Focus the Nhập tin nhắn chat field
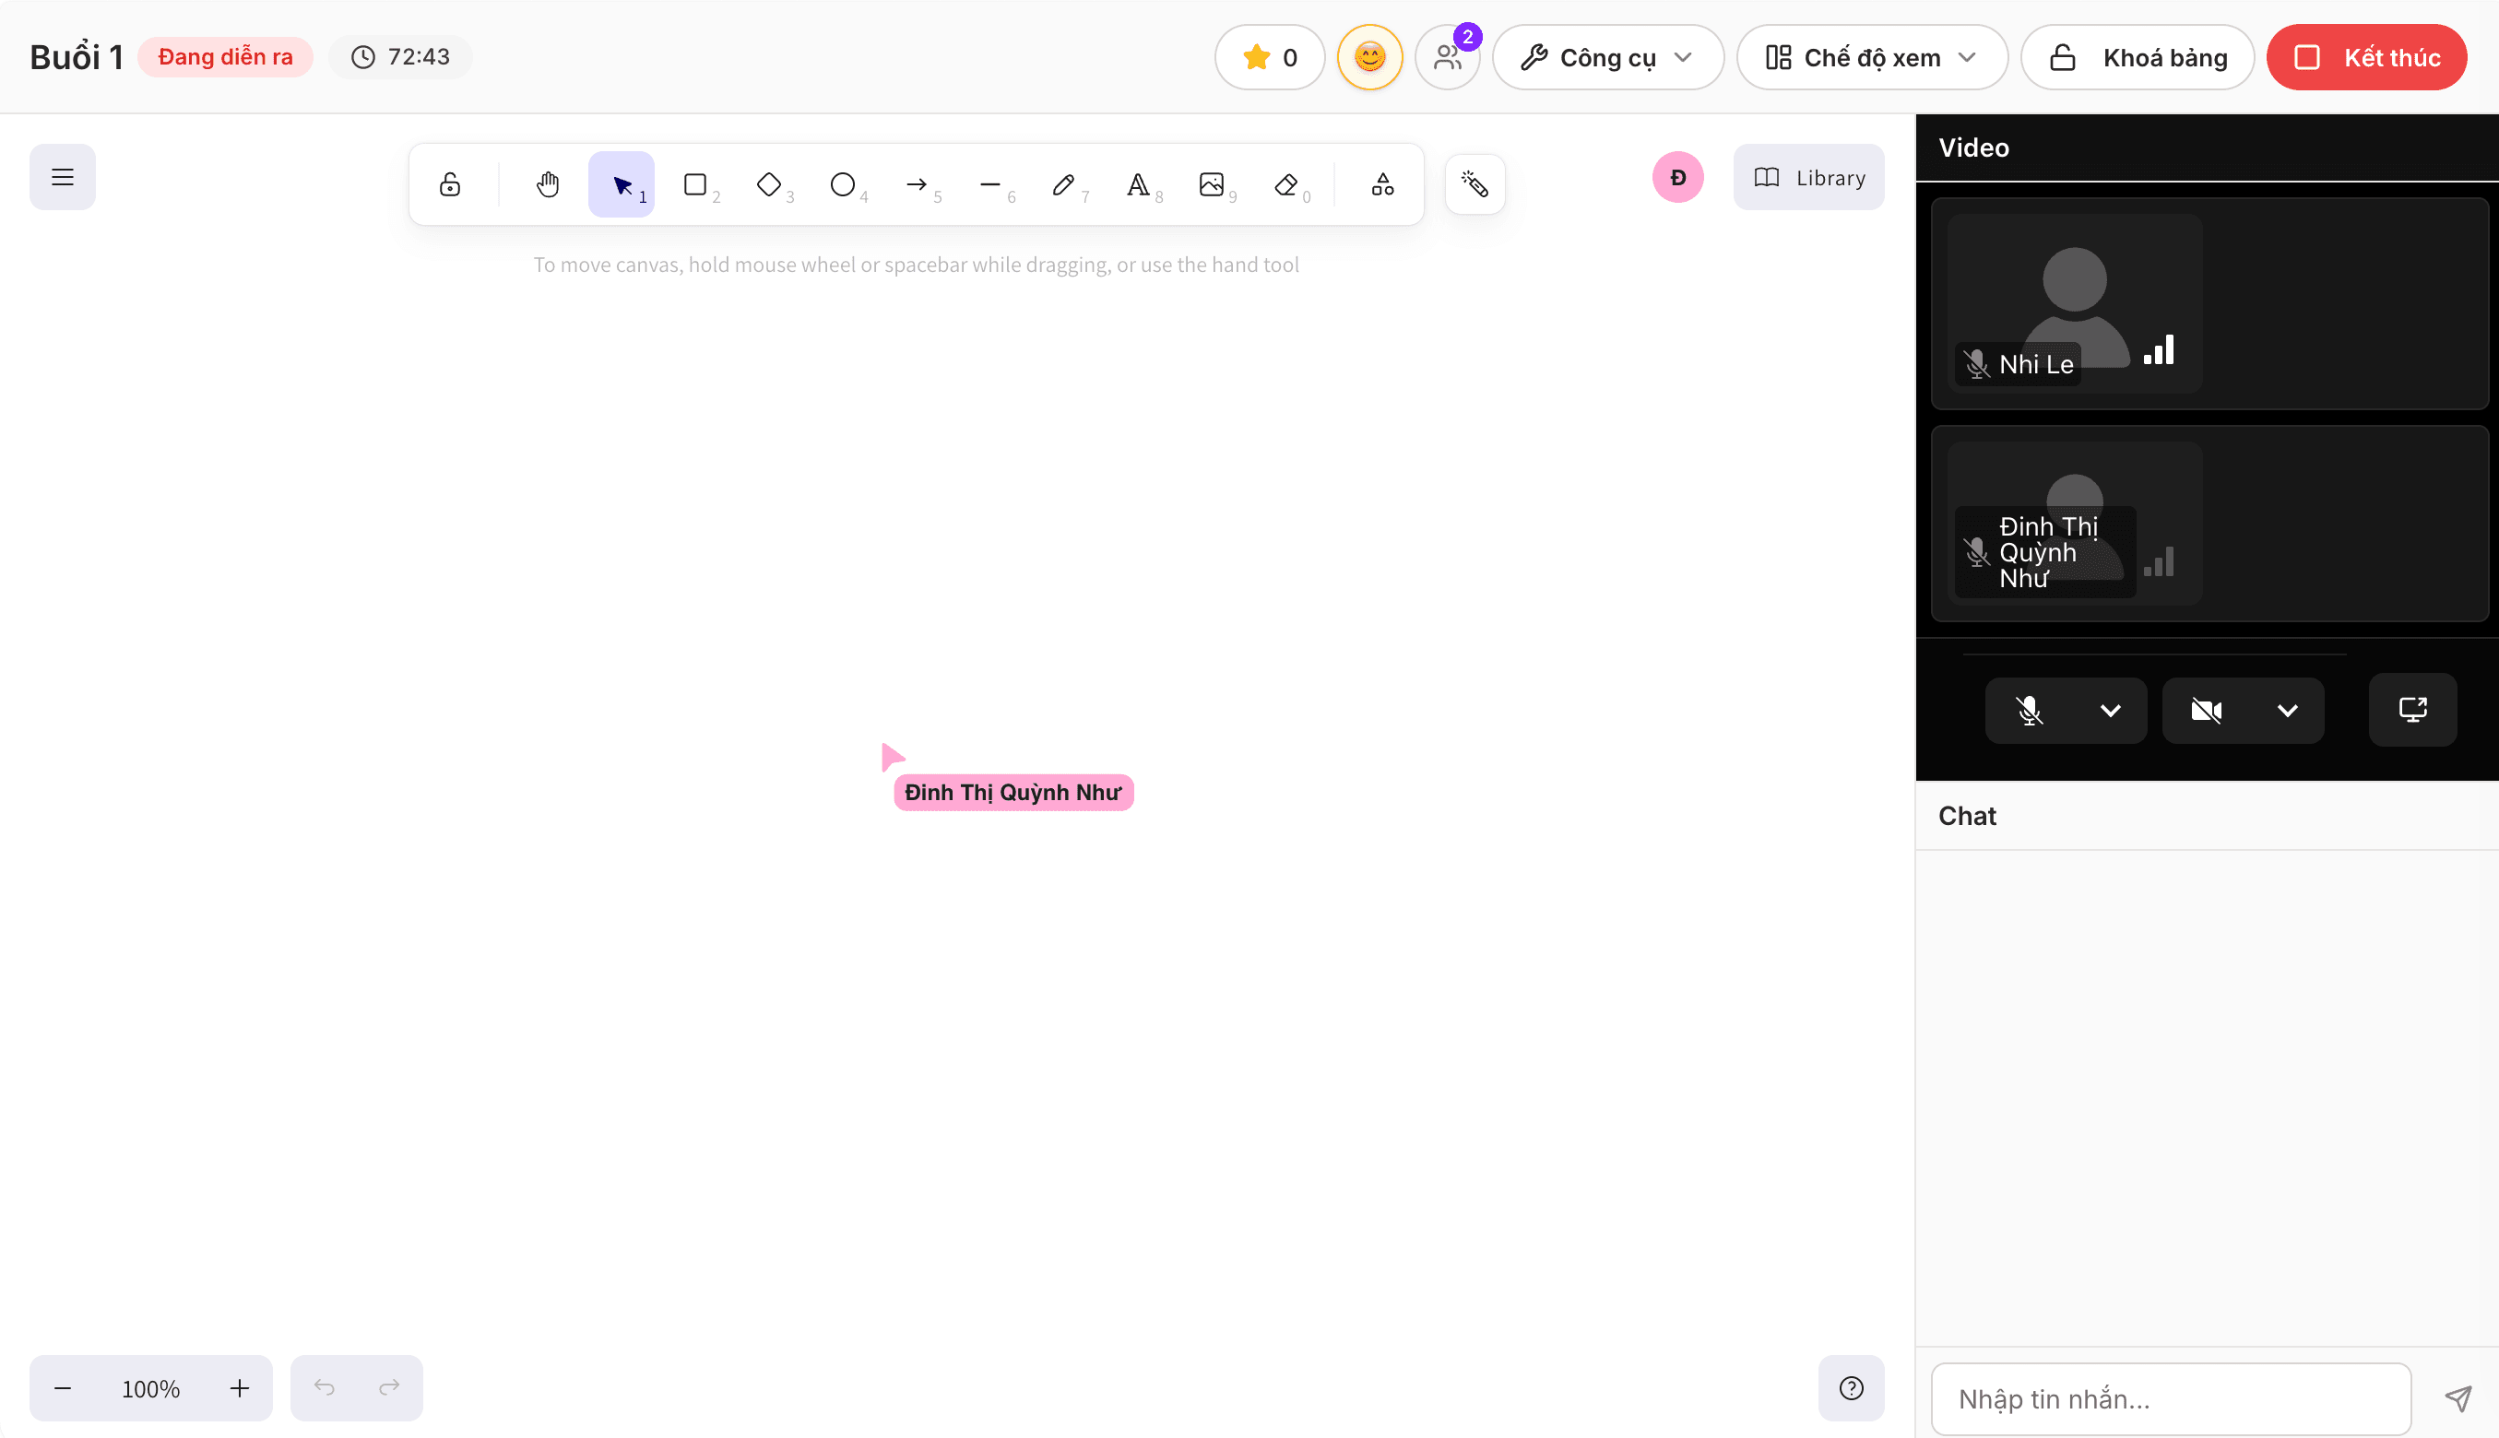This screenshot has width=2499, height=1438. coord(2170,1398)
